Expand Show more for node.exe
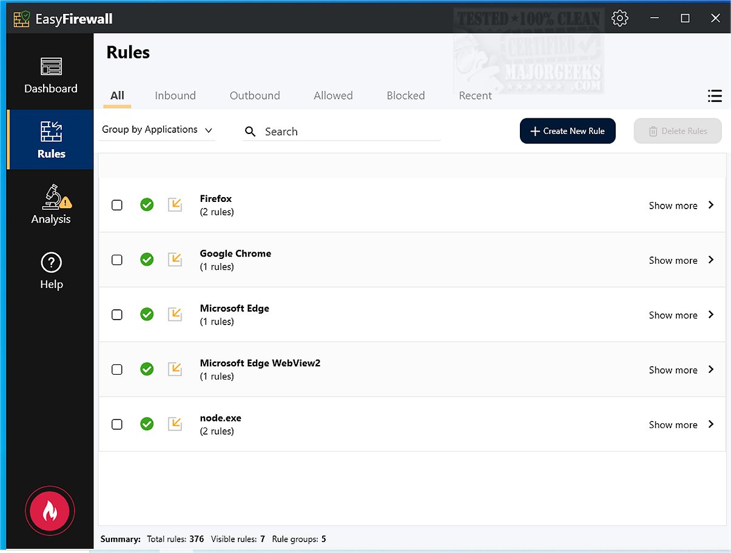Screen dimensions: 731x553 click(681, 424)
